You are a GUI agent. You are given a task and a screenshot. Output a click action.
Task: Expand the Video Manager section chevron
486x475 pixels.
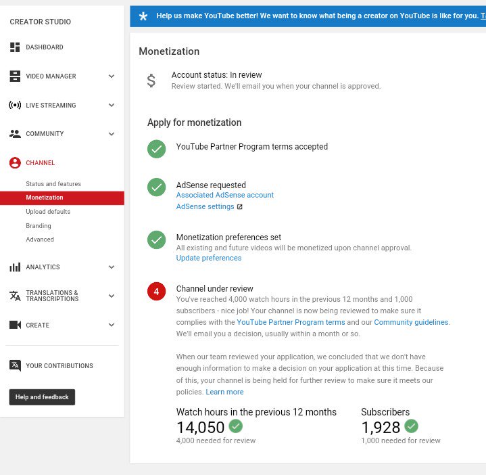[112, 76]
